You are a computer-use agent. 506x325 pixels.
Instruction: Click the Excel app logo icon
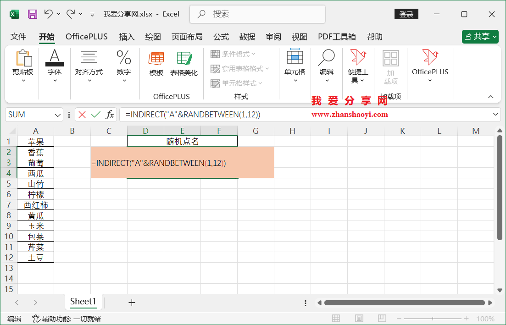point(14,14)
